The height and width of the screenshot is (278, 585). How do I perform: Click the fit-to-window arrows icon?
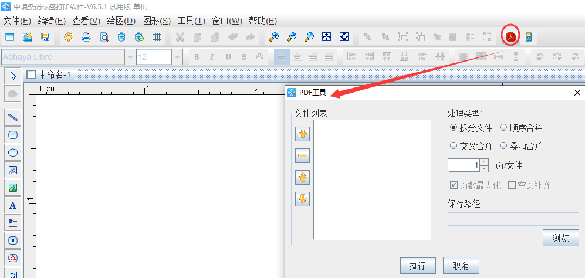(326, 37)
